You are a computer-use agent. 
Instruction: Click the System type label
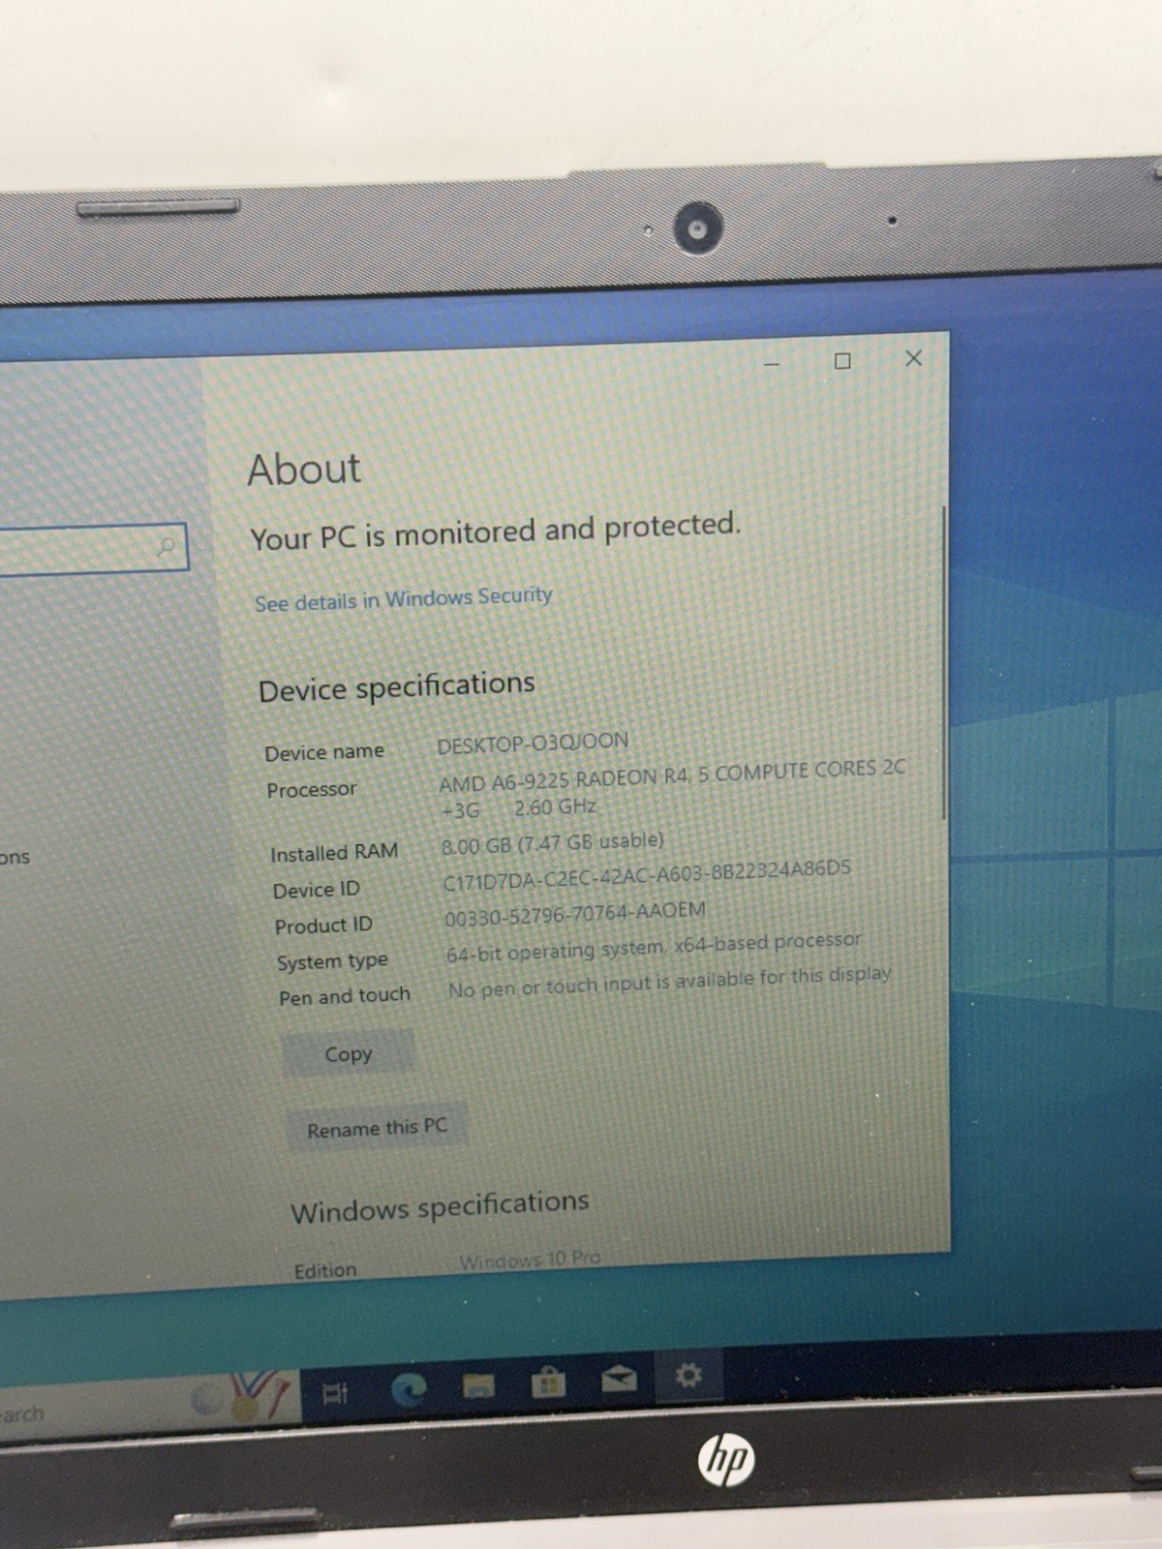[332, 961]
